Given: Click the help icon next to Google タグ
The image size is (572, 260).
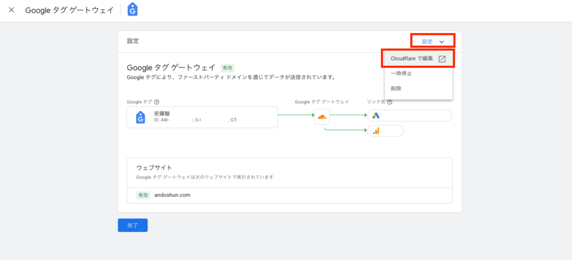Looking at the screenshot, I should (x=156, y=102).
